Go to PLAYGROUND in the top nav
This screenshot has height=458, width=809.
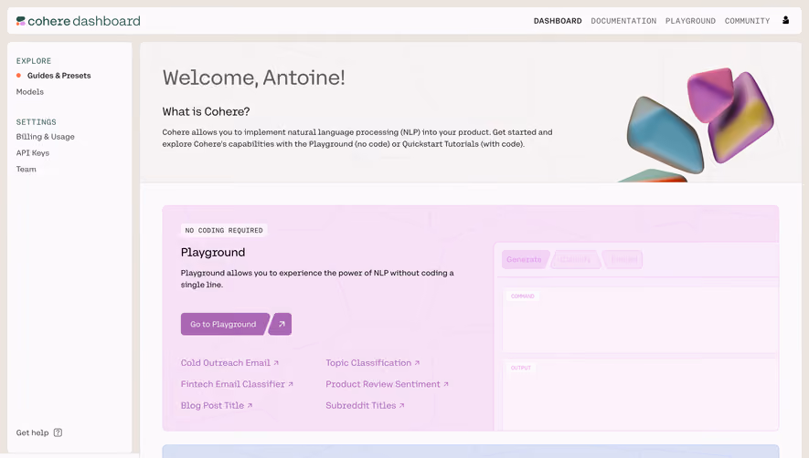(690, 21)
